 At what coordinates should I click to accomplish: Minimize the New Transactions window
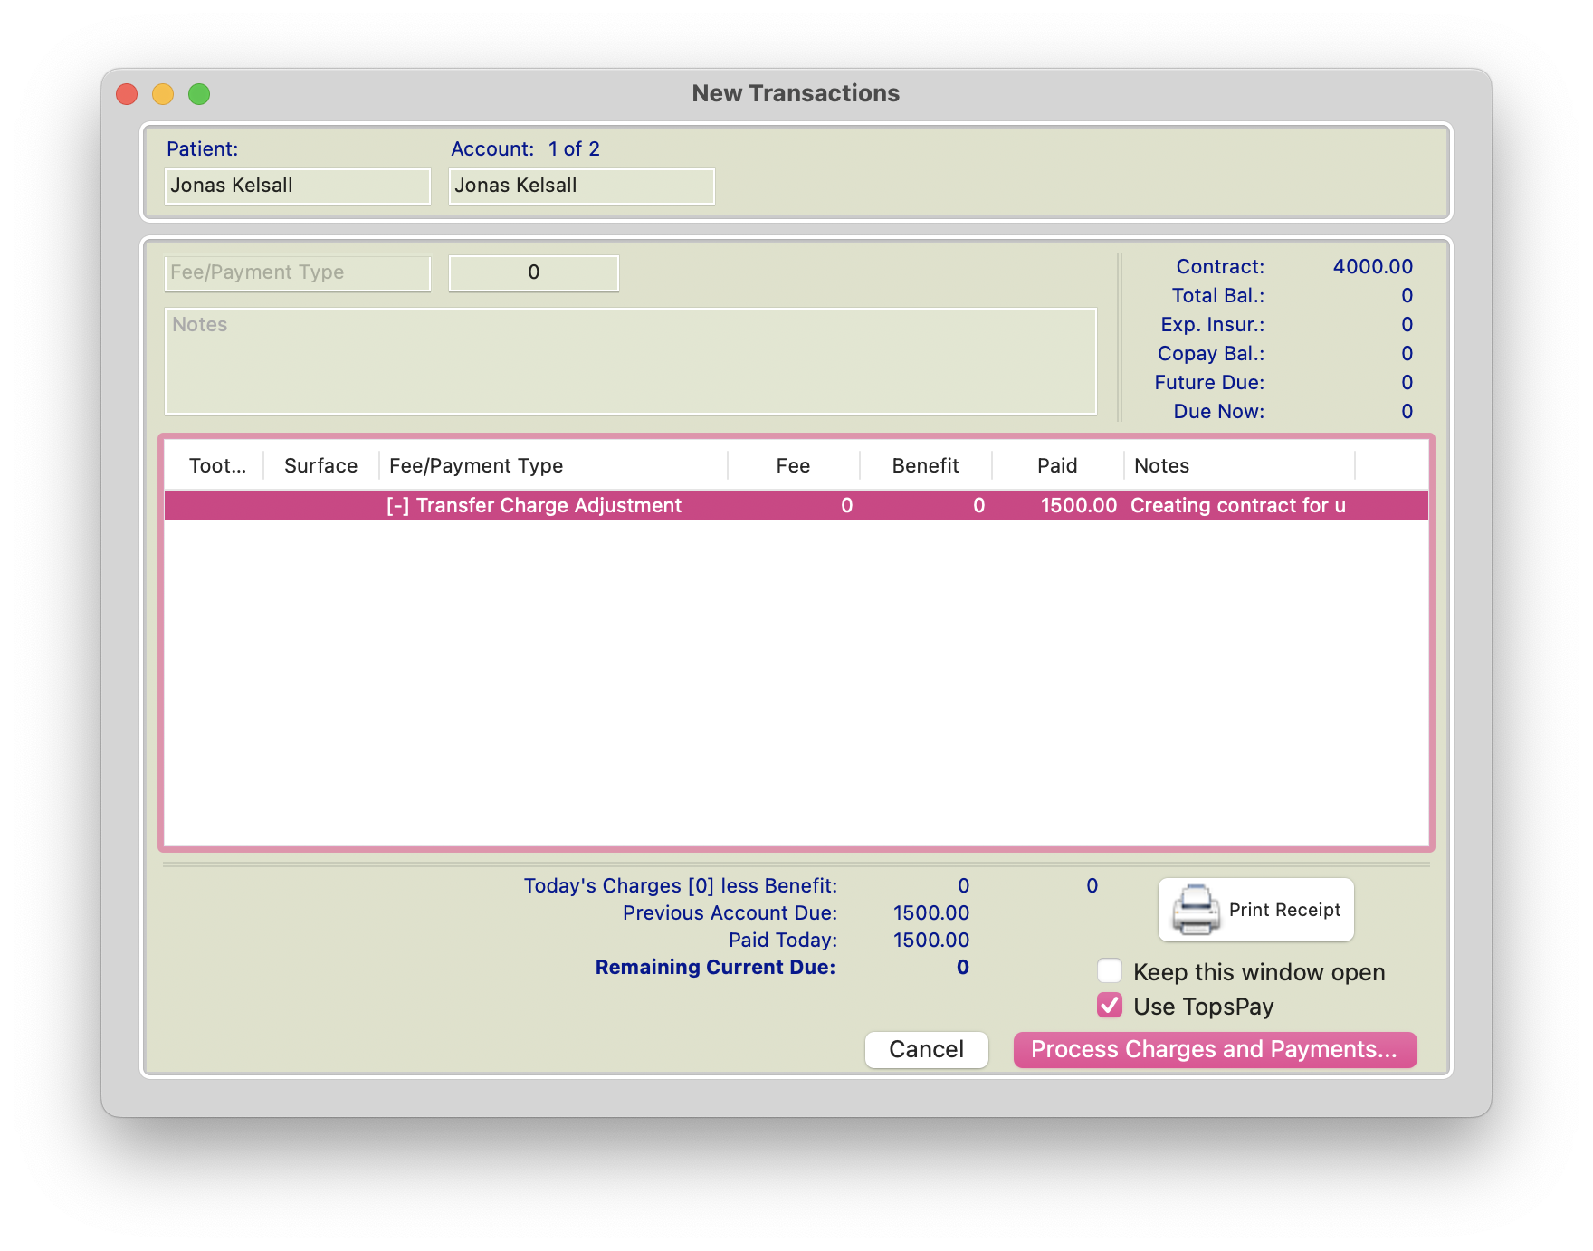[163, 93]
